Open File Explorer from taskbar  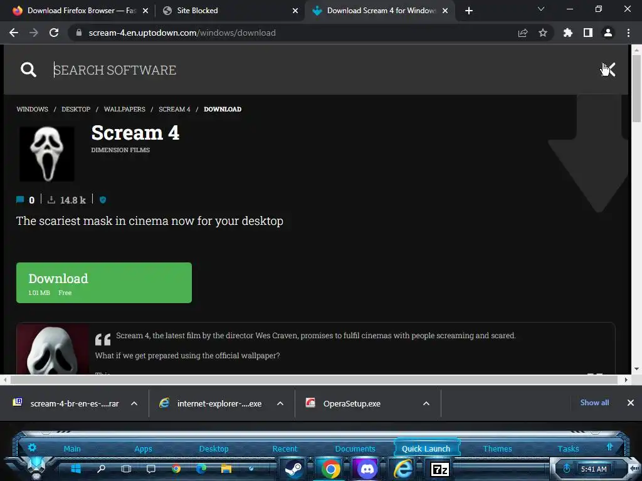click(x=226, y=468)
